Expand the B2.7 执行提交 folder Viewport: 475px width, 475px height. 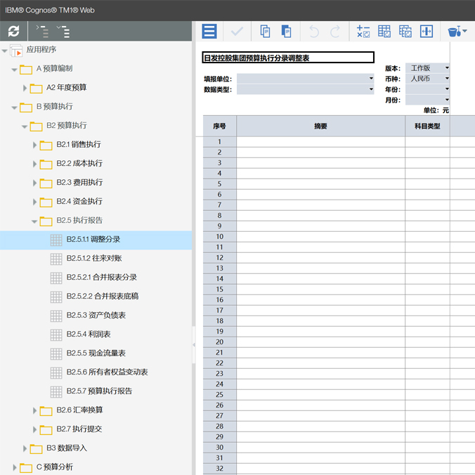point(34,429)
